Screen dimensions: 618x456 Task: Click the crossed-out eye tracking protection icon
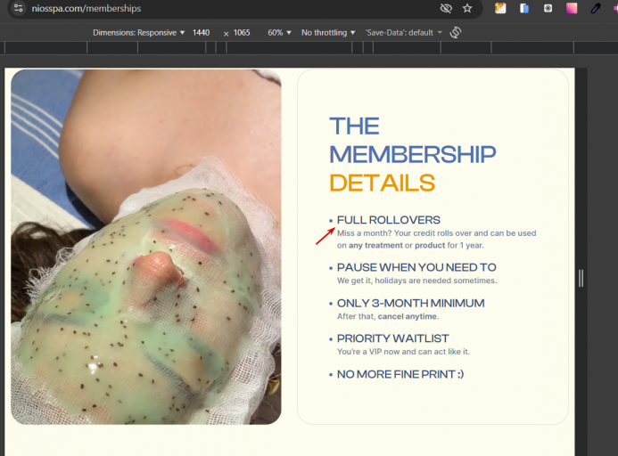pos(446,8)
